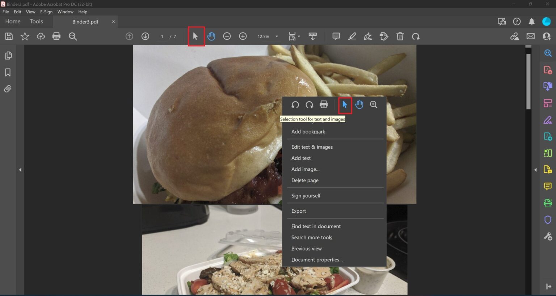Open the Search tool in the right panel
The image size is (556, 296).
548,53
